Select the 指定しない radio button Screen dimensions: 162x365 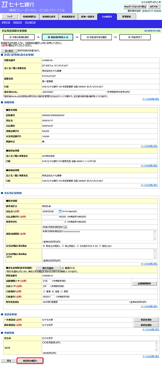point(100,246)
